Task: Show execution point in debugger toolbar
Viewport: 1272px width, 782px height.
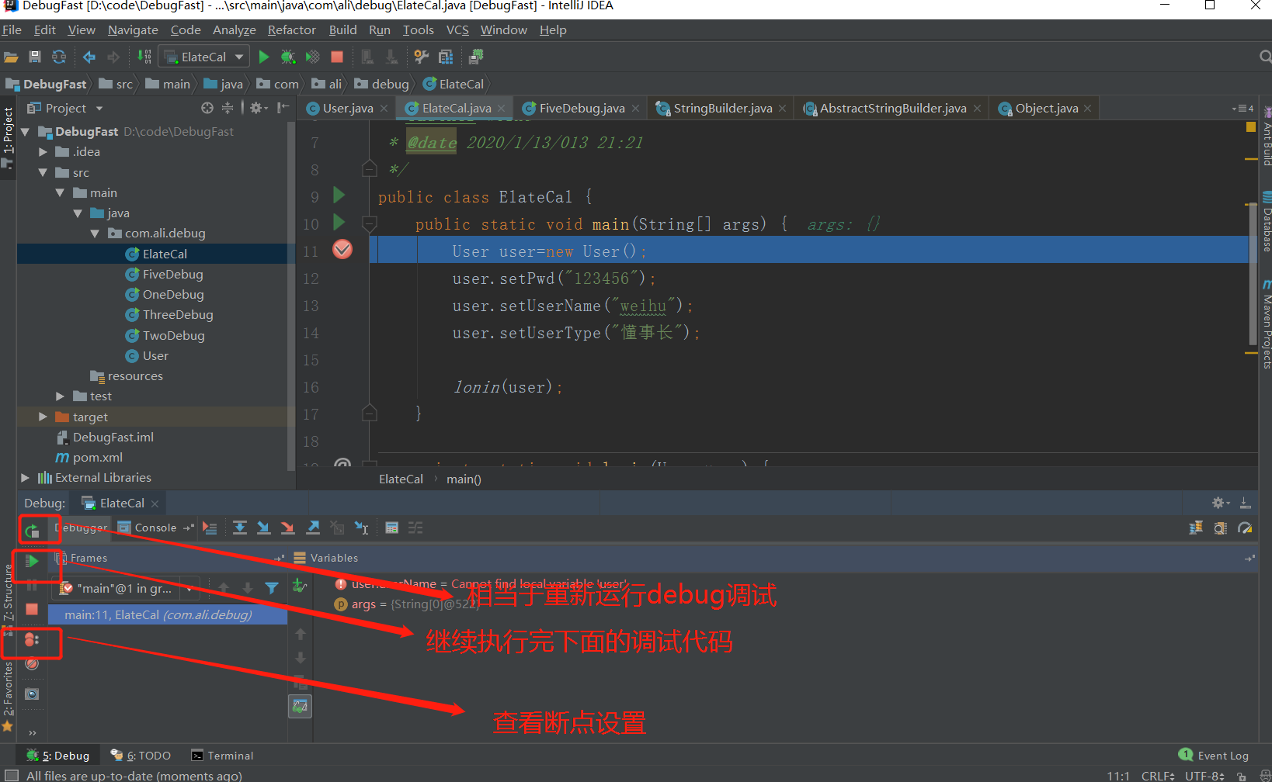Action: click(x=210, y=528)
